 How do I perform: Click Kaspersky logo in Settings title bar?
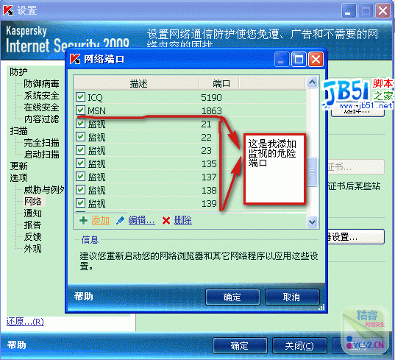pyautogui.click(x=8, y=10)
